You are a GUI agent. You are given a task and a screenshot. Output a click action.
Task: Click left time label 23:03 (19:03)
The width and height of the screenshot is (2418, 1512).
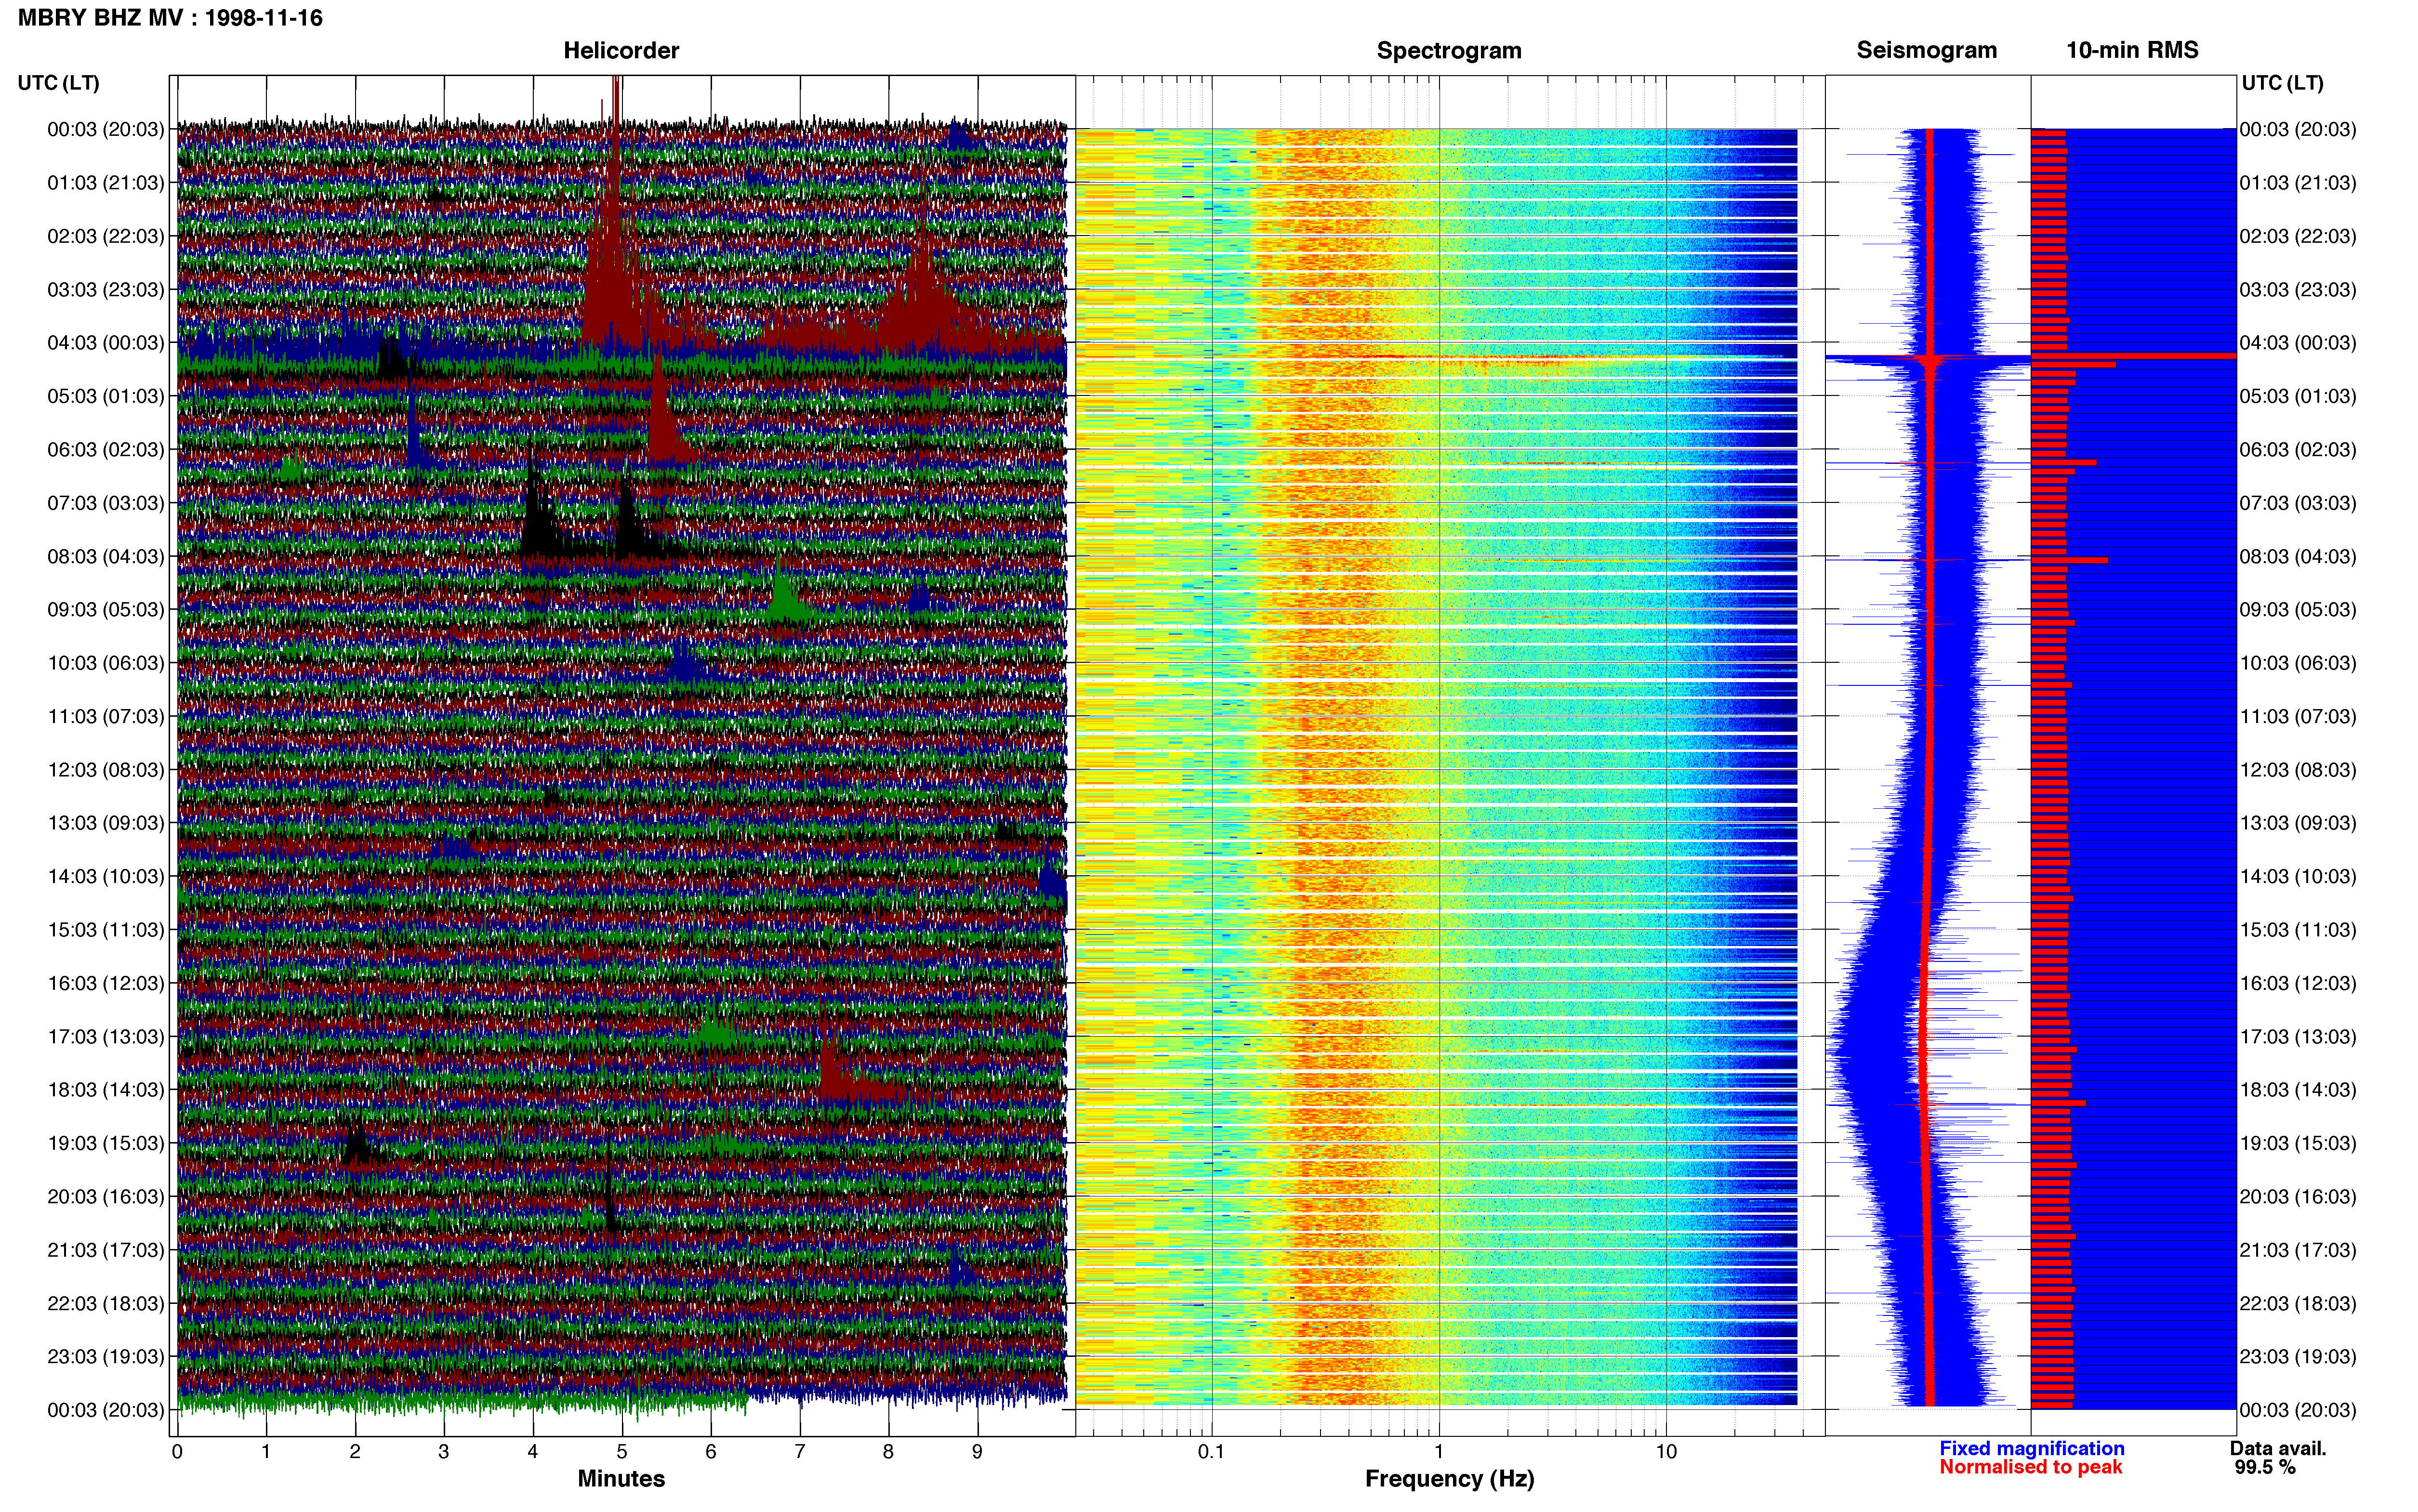coord(106,1357)
